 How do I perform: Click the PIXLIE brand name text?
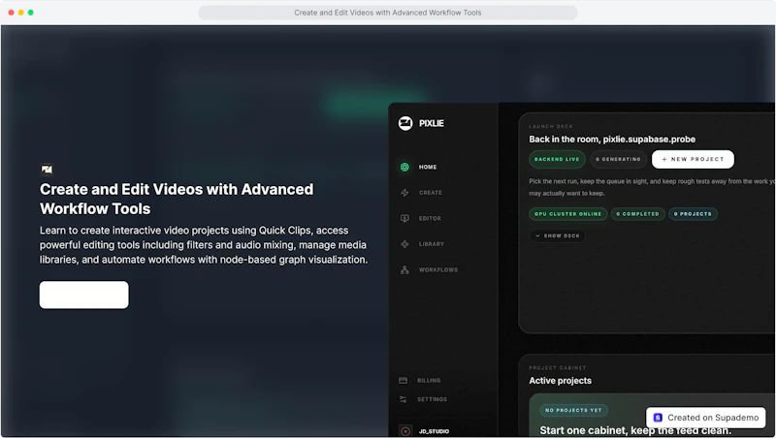432,123
